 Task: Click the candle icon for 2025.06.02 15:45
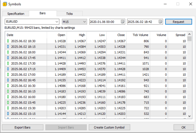point(8,102)
